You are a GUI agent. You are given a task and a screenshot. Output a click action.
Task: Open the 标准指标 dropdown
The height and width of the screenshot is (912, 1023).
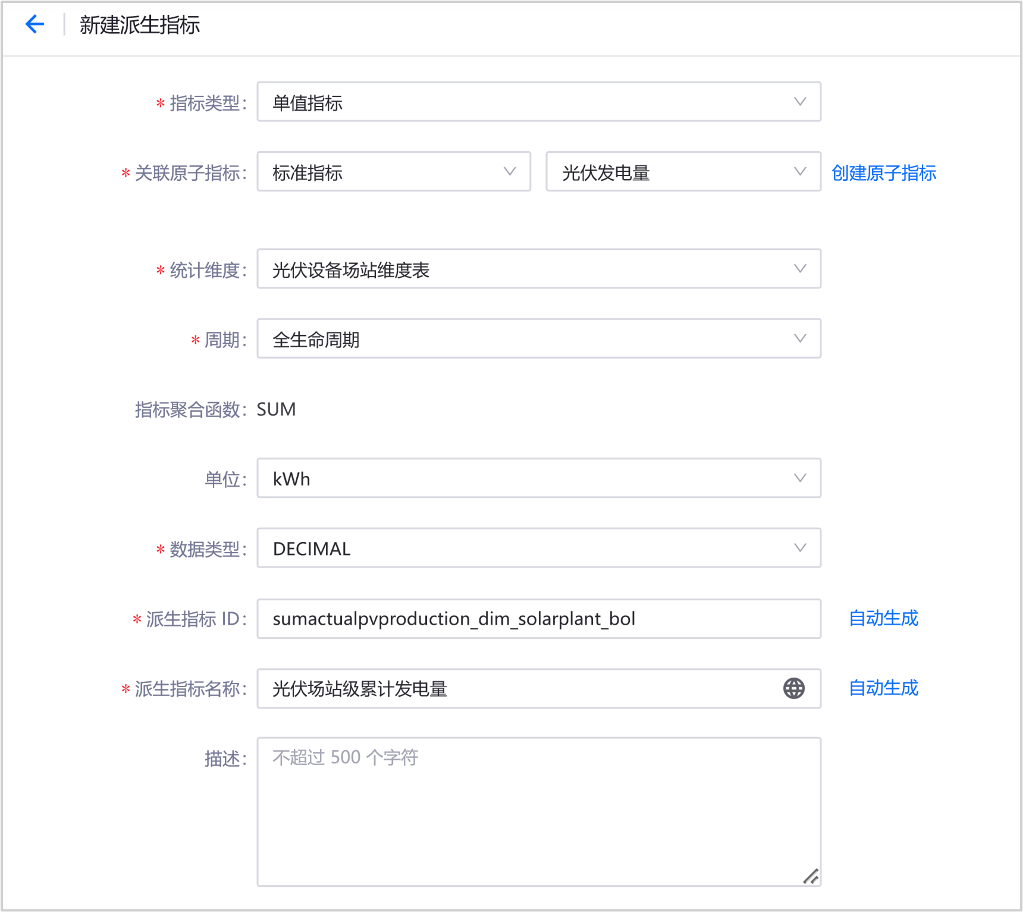coord(393,172)
